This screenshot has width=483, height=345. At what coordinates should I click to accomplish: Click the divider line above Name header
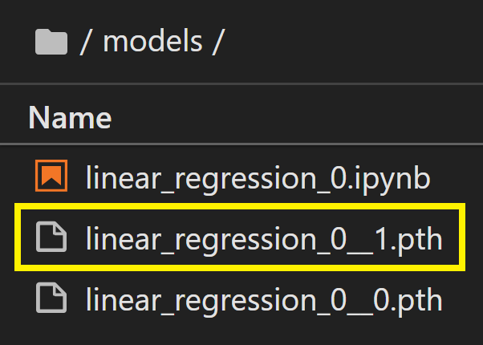[x=241, y=83]
